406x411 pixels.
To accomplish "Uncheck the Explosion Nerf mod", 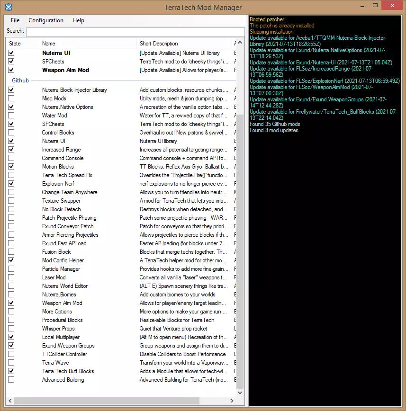I will [11, 184].
